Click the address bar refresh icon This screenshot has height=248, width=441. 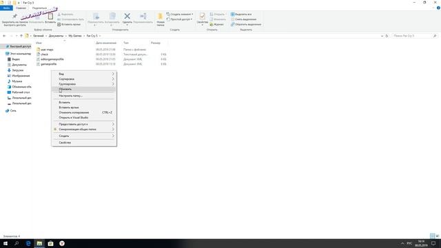pos(387,36)
